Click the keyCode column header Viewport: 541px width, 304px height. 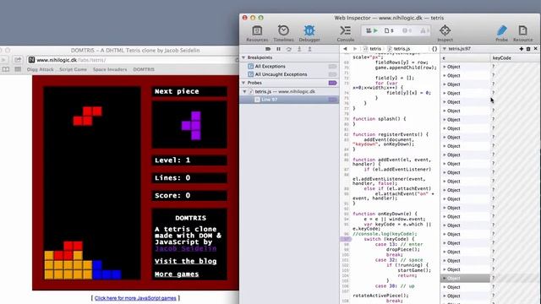pyautogui.click(x=515, y=58)
